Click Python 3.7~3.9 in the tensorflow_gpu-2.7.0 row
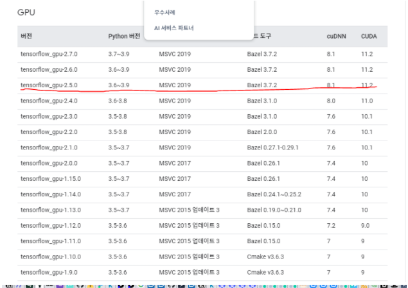The image size is (408, 288). pos(119,55)
